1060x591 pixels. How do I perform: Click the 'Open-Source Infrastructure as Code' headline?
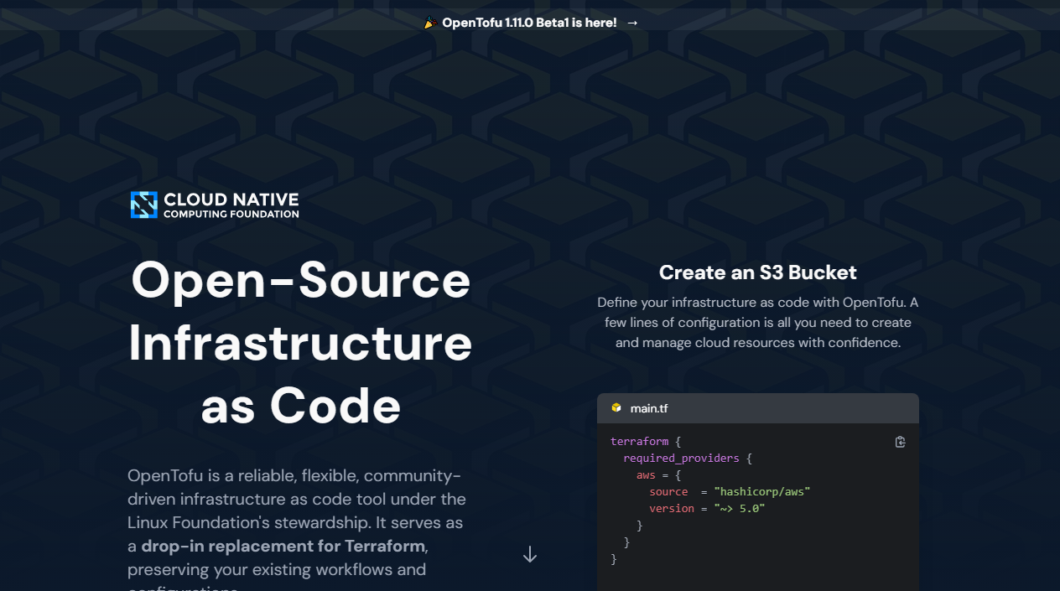[300, 343]
